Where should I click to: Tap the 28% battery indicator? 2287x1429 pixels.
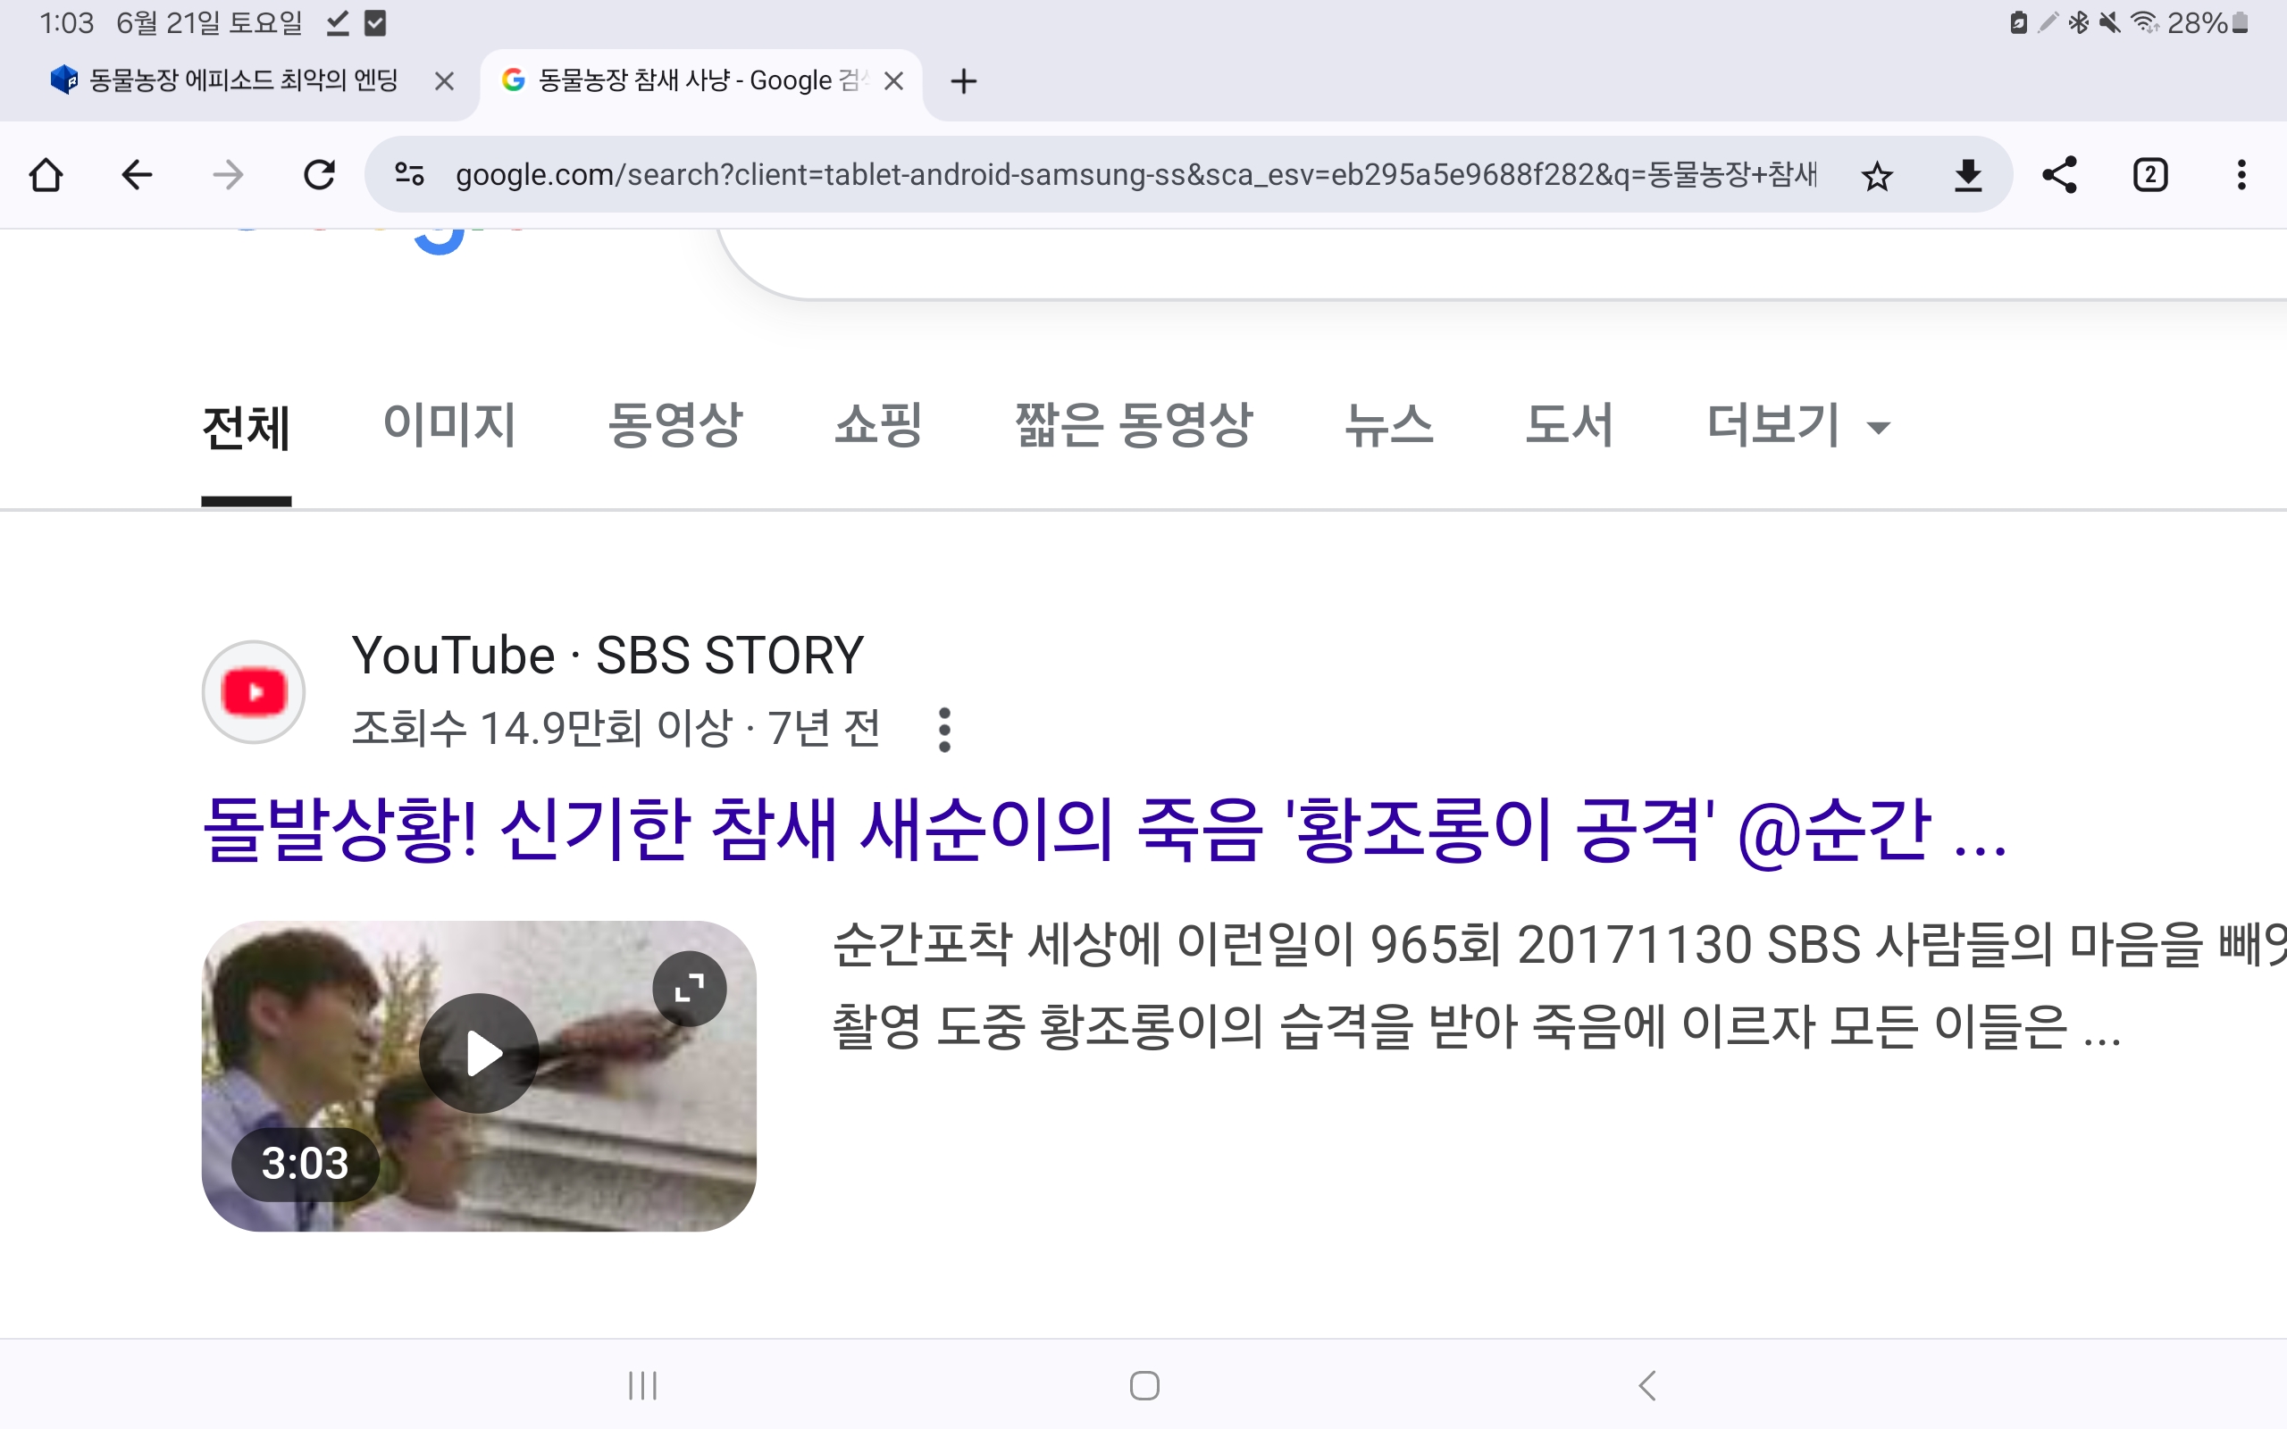tap(2207, 22)
